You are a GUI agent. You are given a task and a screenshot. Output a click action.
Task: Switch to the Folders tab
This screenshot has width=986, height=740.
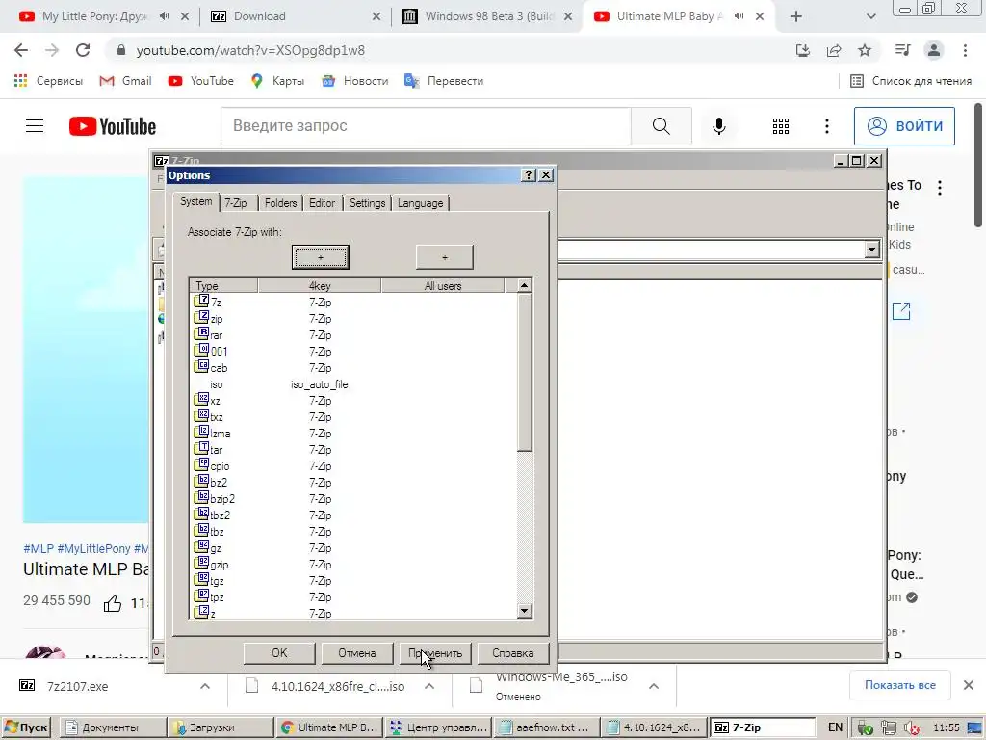(x=280, y=203)
